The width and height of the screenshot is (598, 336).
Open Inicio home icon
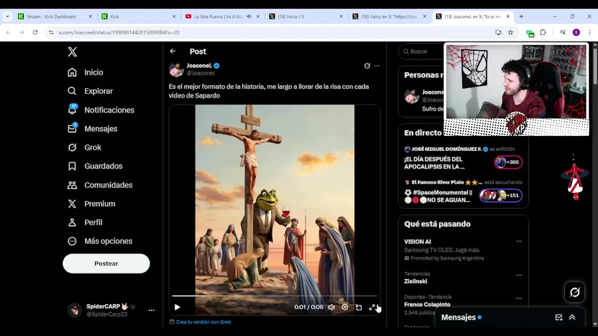(x=72, y=72)
